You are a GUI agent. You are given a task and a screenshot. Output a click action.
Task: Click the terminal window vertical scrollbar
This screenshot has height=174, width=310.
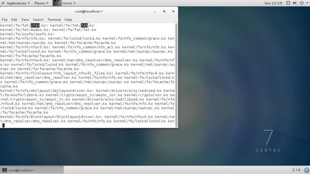(176, 75)
